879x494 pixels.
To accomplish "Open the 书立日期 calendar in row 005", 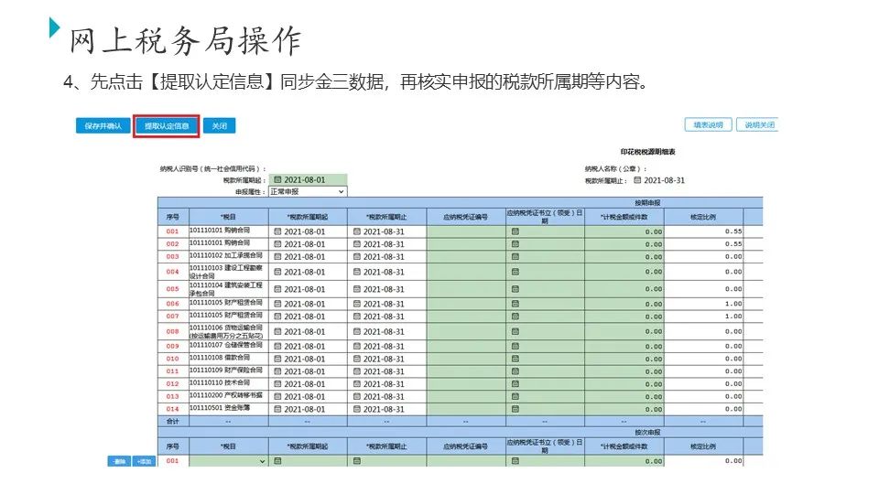I will (515, 289).
